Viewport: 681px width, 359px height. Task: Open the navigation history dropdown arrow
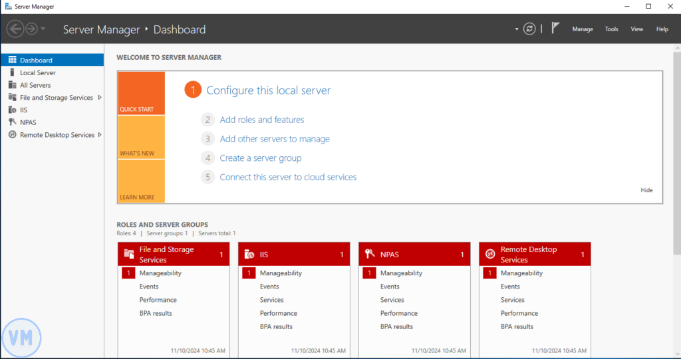coord(43,29)
